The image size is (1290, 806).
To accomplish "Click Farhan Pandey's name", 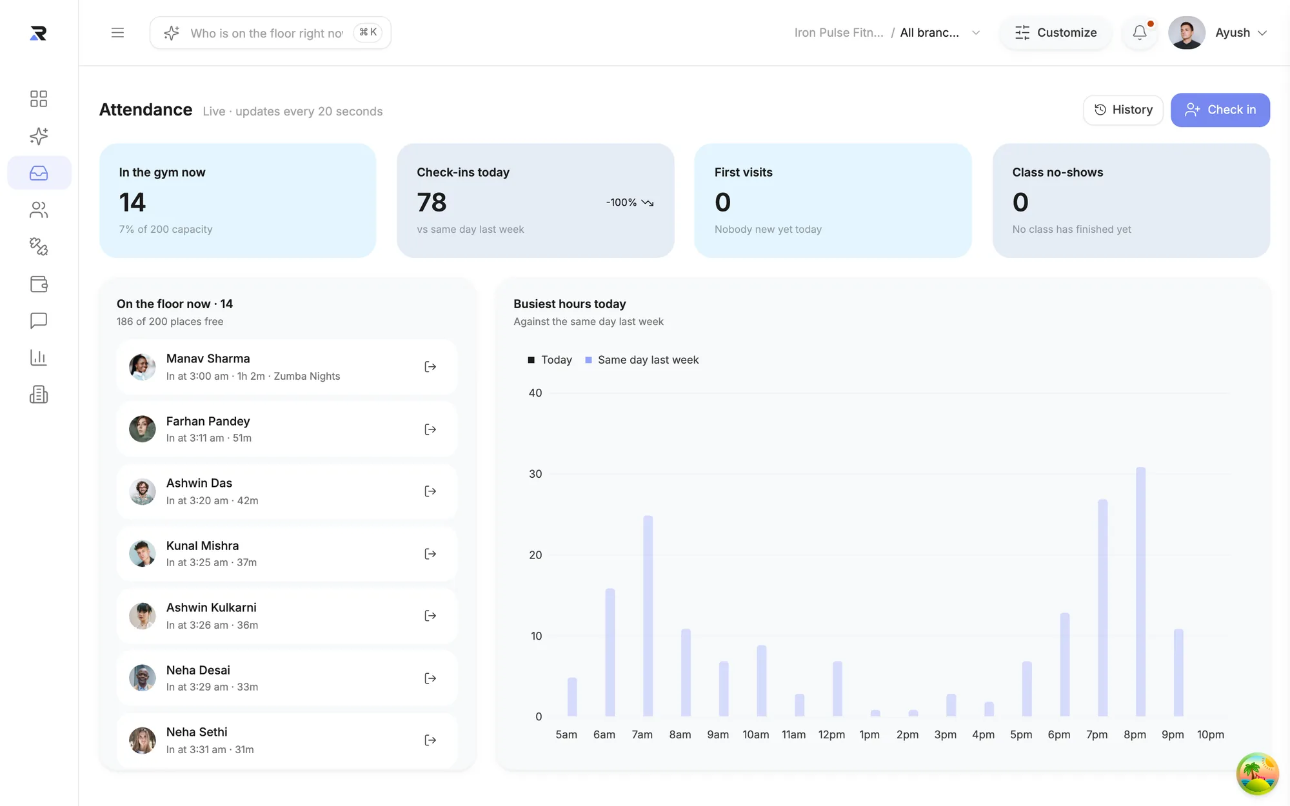I will (x=208, y=421).
